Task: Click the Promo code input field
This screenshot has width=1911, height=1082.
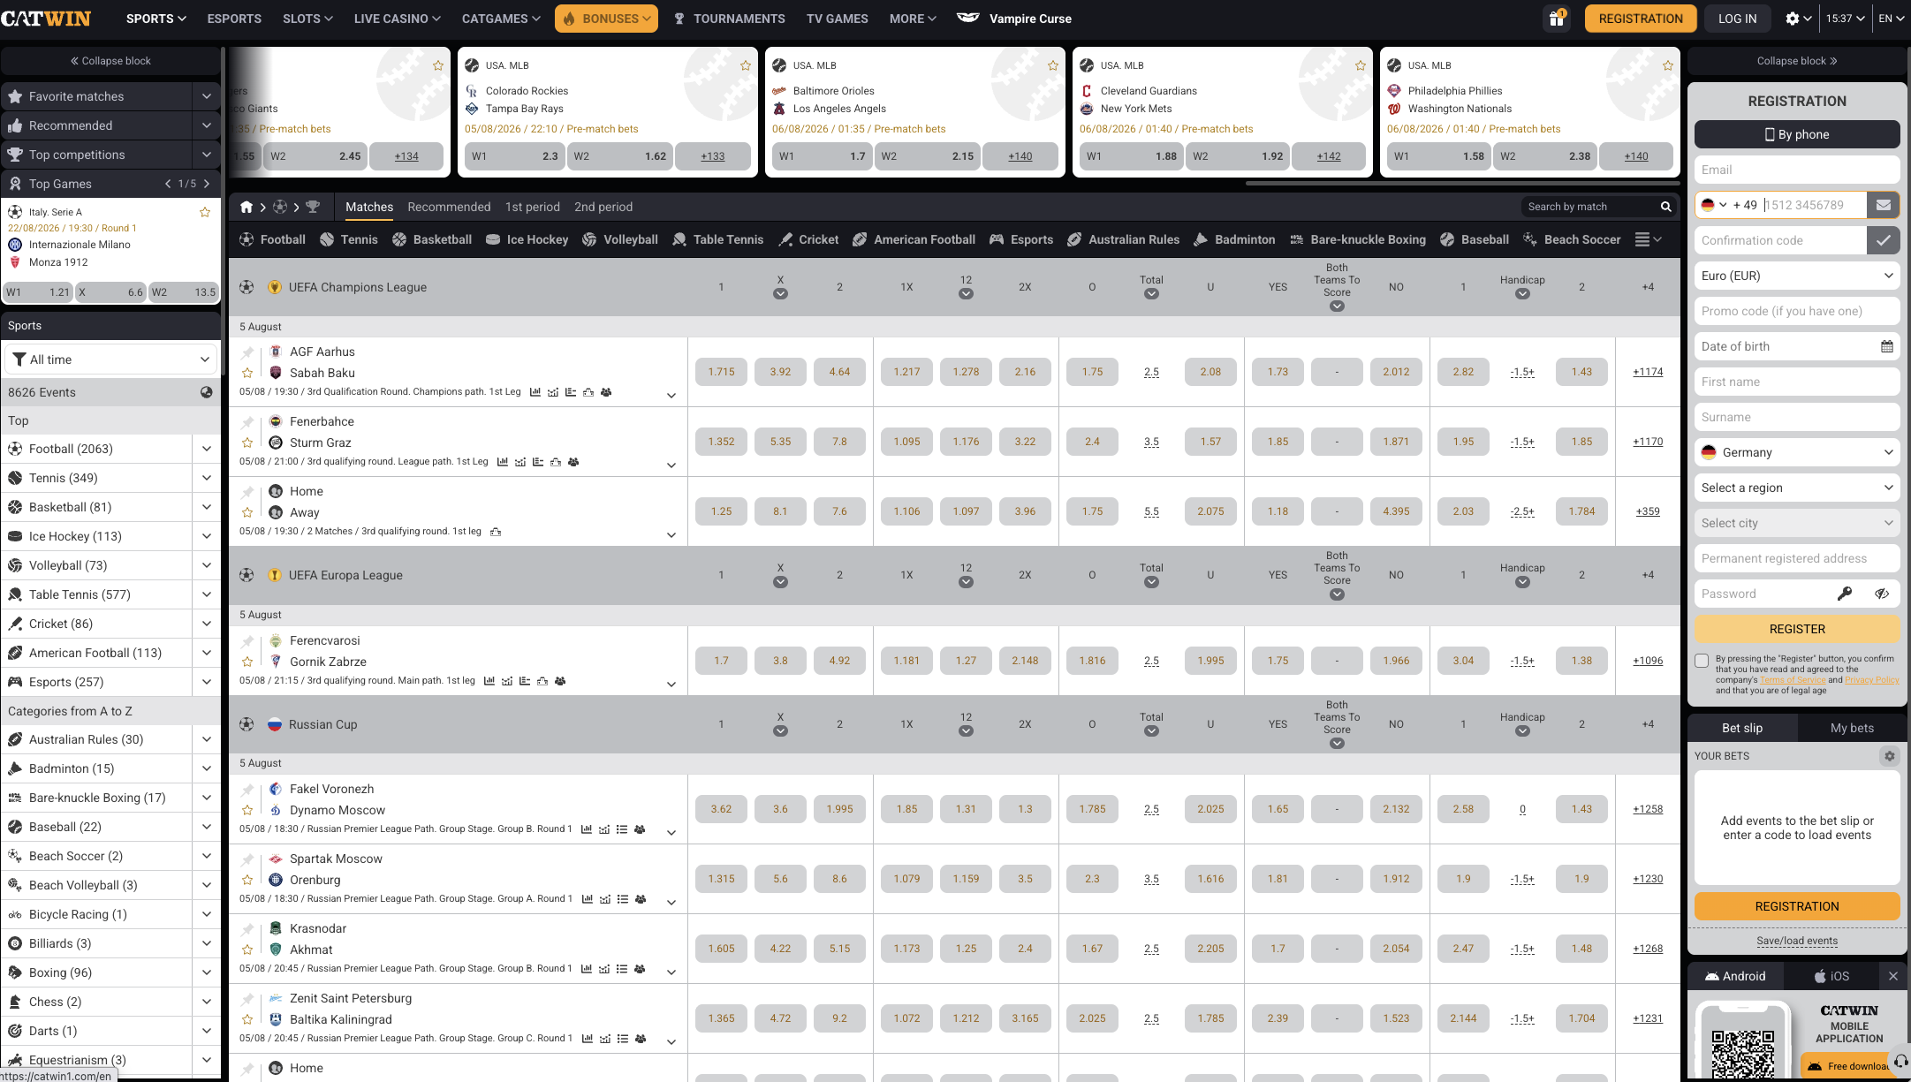Action: [1796, 311]
